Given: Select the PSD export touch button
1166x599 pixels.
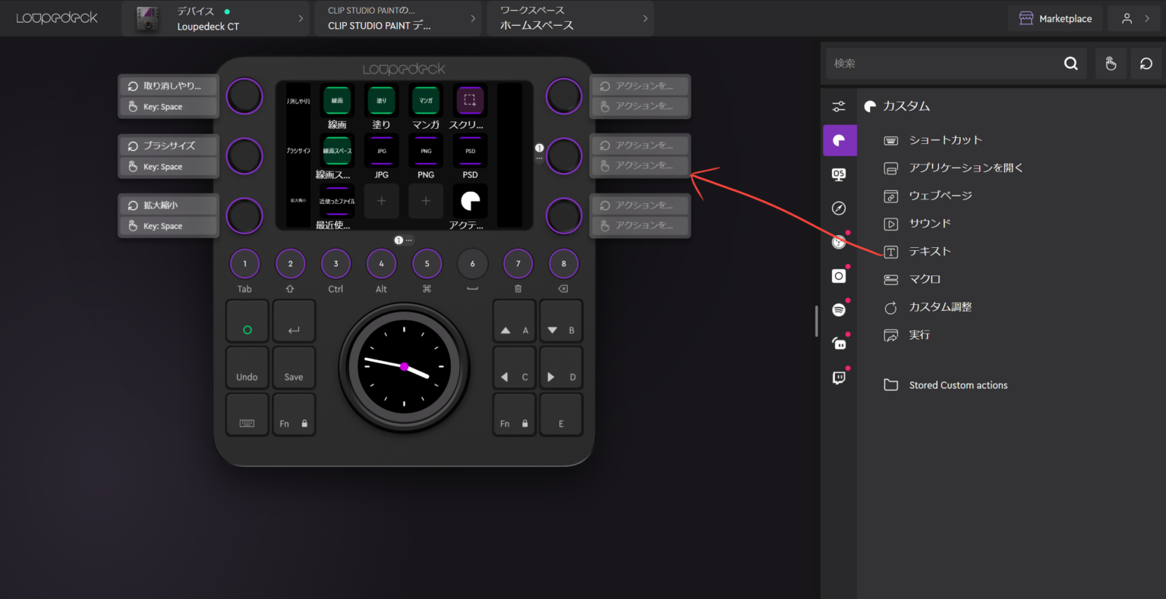Looking at the screenshot, I should [470, 151].
